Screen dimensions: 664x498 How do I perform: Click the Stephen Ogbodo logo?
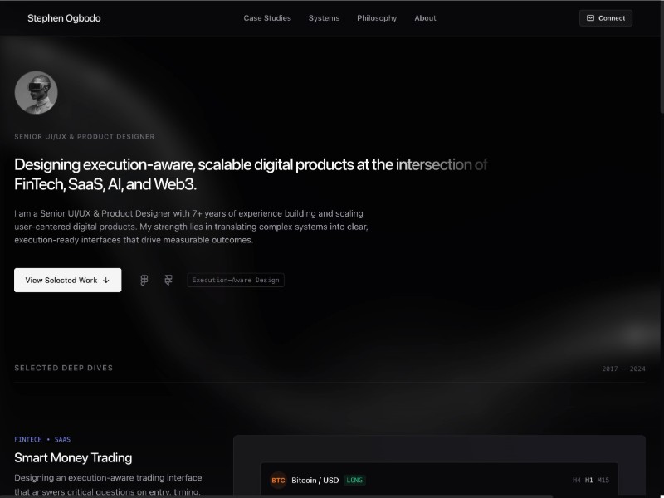(x=64, y=17)
